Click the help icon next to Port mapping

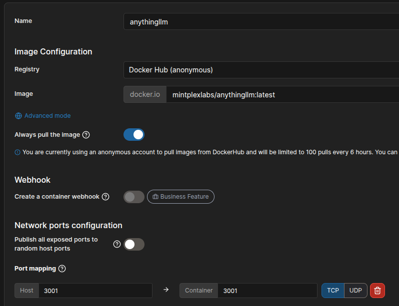click(62, 269)
